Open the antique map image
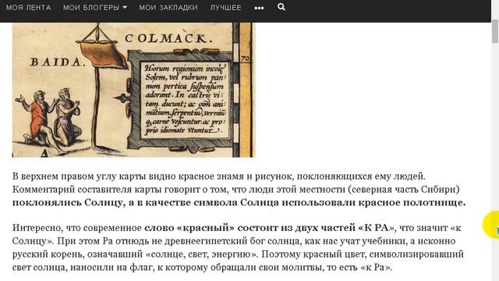Screen dimensions: 499x281 (x=133, y=90)
